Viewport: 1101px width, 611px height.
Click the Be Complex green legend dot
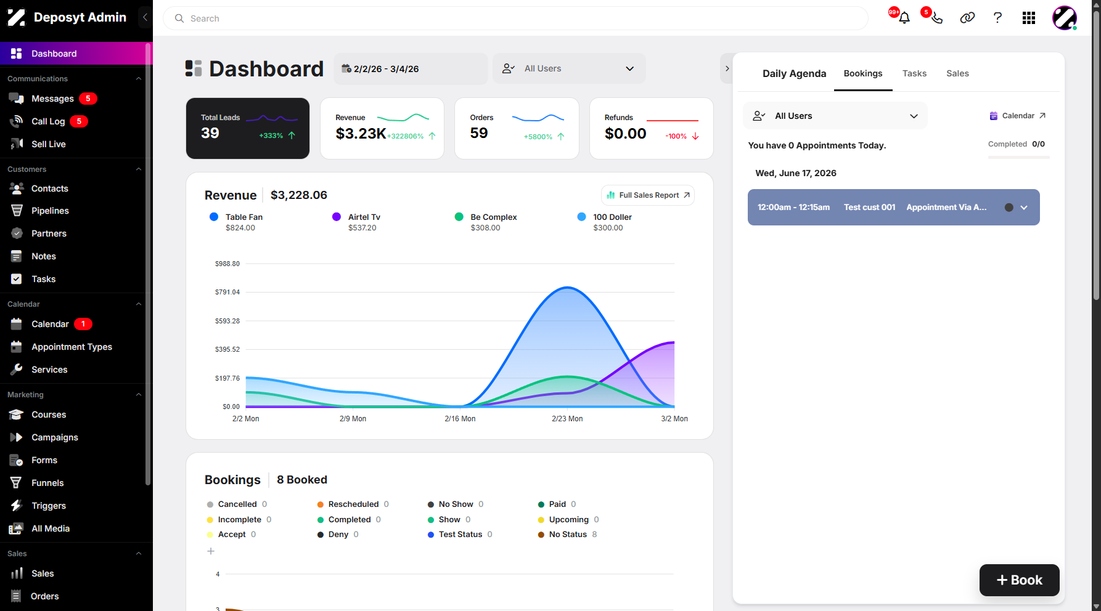(x=459, y=217)
